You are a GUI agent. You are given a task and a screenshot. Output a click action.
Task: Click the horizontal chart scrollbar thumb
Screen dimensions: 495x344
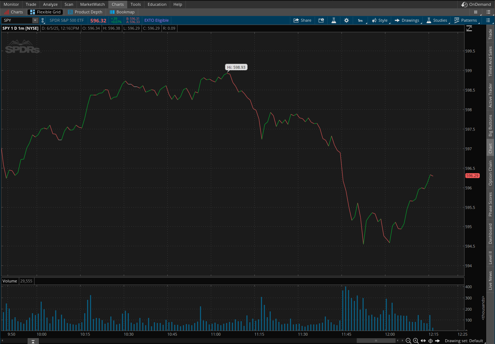pyautogui.click(x=376, y=341)
